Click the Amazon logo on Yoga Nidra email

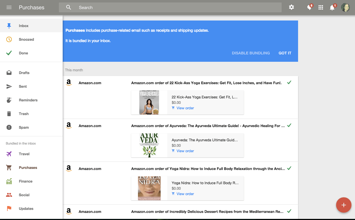tap(69, 169)
